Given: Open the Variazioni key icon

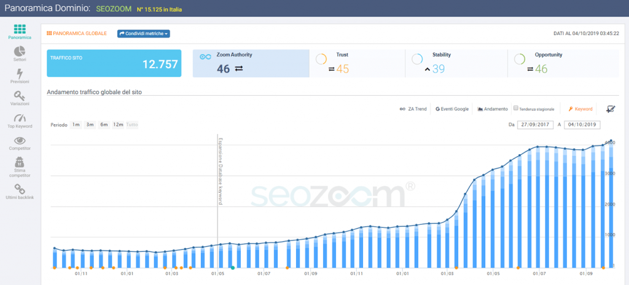Looking at the screenshot, I should (x=20, y=96).
